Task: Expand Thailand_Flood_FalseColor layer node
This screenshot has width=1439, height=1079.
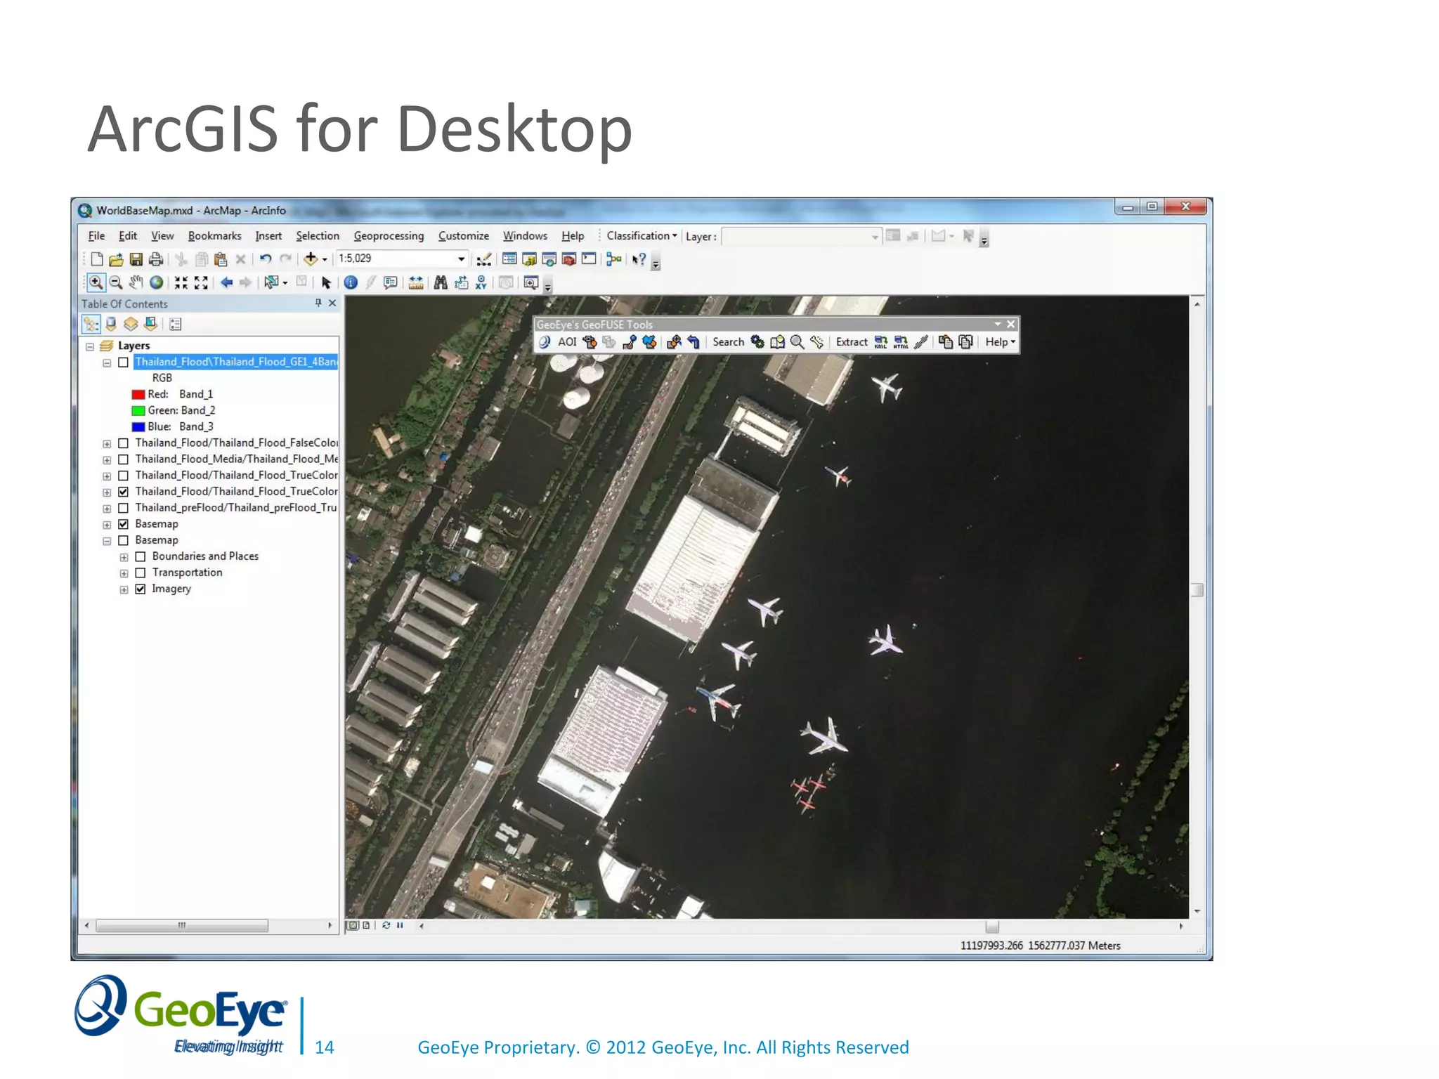Action: (107, 444)
